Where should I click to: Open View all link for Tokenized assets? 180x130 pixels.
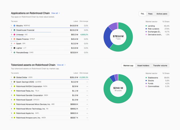(60, 65)
